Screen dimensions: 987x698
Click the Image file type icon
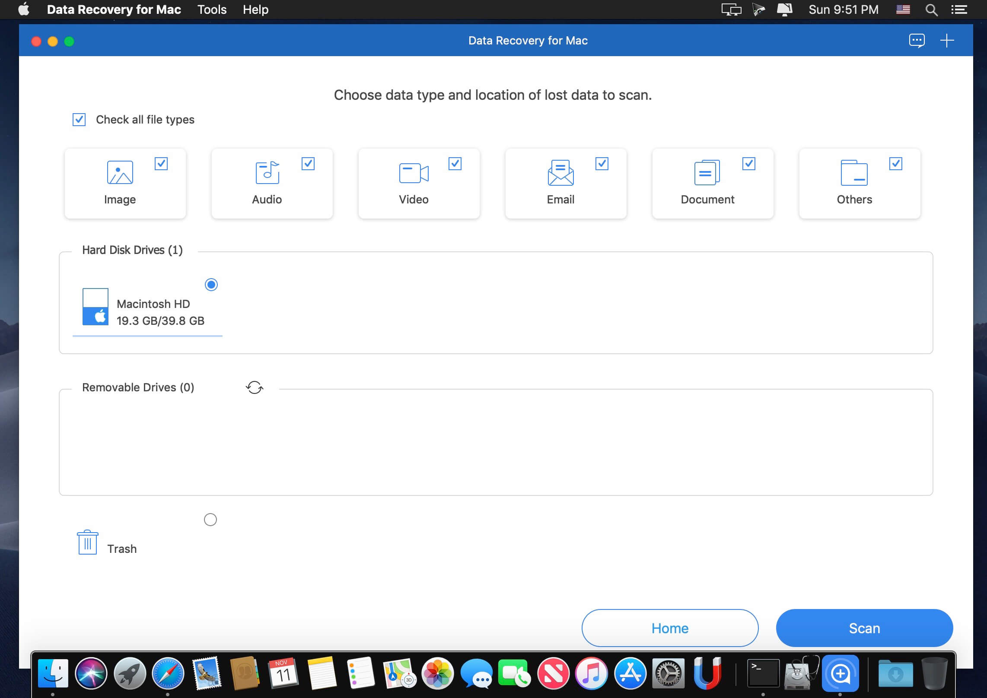coord(120,172)
